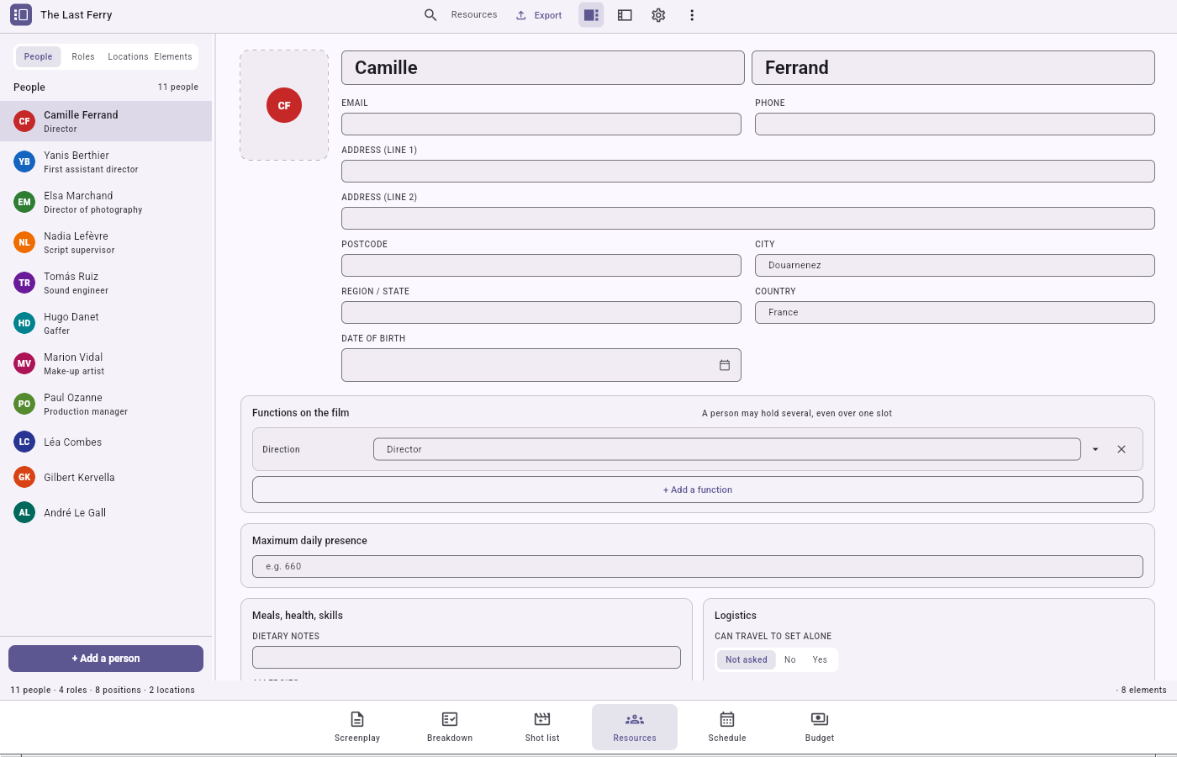Go to Breakdown in bottom navigation
Image resolution: width=1177 pixels, height=757 pixels.
point(450,727)
